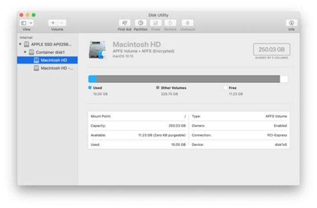This screenshot has width=317, height=208.
Task: Click the white Free segment of usage bar
Action: pyautogui.click(x=284, y=79)
